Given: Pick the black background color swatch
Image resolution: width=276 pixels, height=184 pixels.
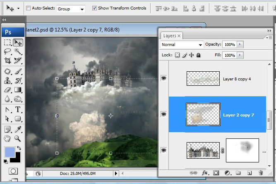Looking at the screenshot, I should tap(17, 159).
